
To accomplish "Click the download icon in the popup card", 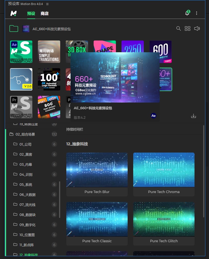I will click(193, 116).
